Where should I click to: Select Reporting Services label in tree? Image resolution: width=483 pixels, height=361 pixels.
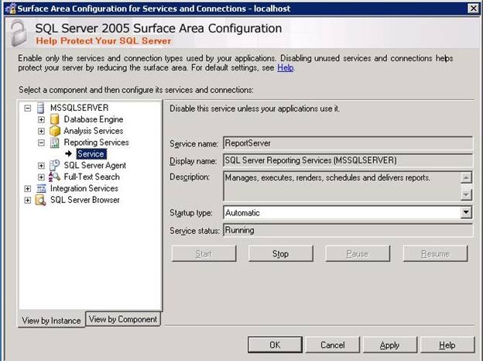(x=97, y=143)
